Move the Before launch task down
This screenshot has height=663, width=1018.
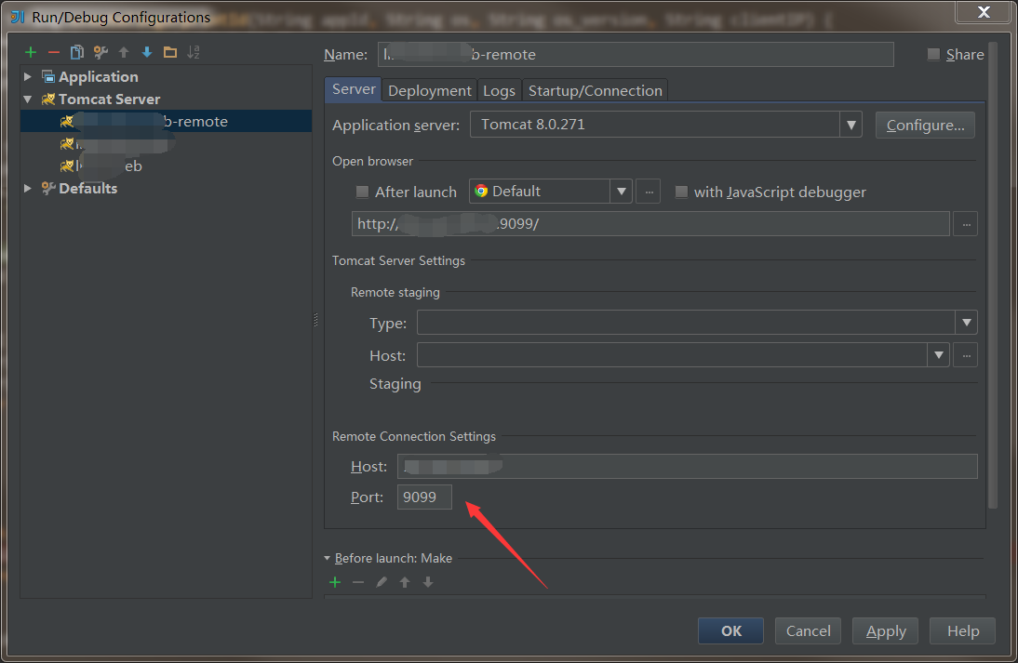[428, 582]
